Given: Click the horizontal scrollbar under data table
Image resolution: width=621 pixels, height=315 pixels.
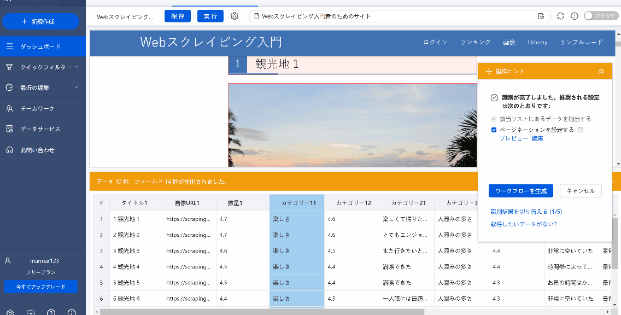Looking at the screenshot, I should [273, 312].
